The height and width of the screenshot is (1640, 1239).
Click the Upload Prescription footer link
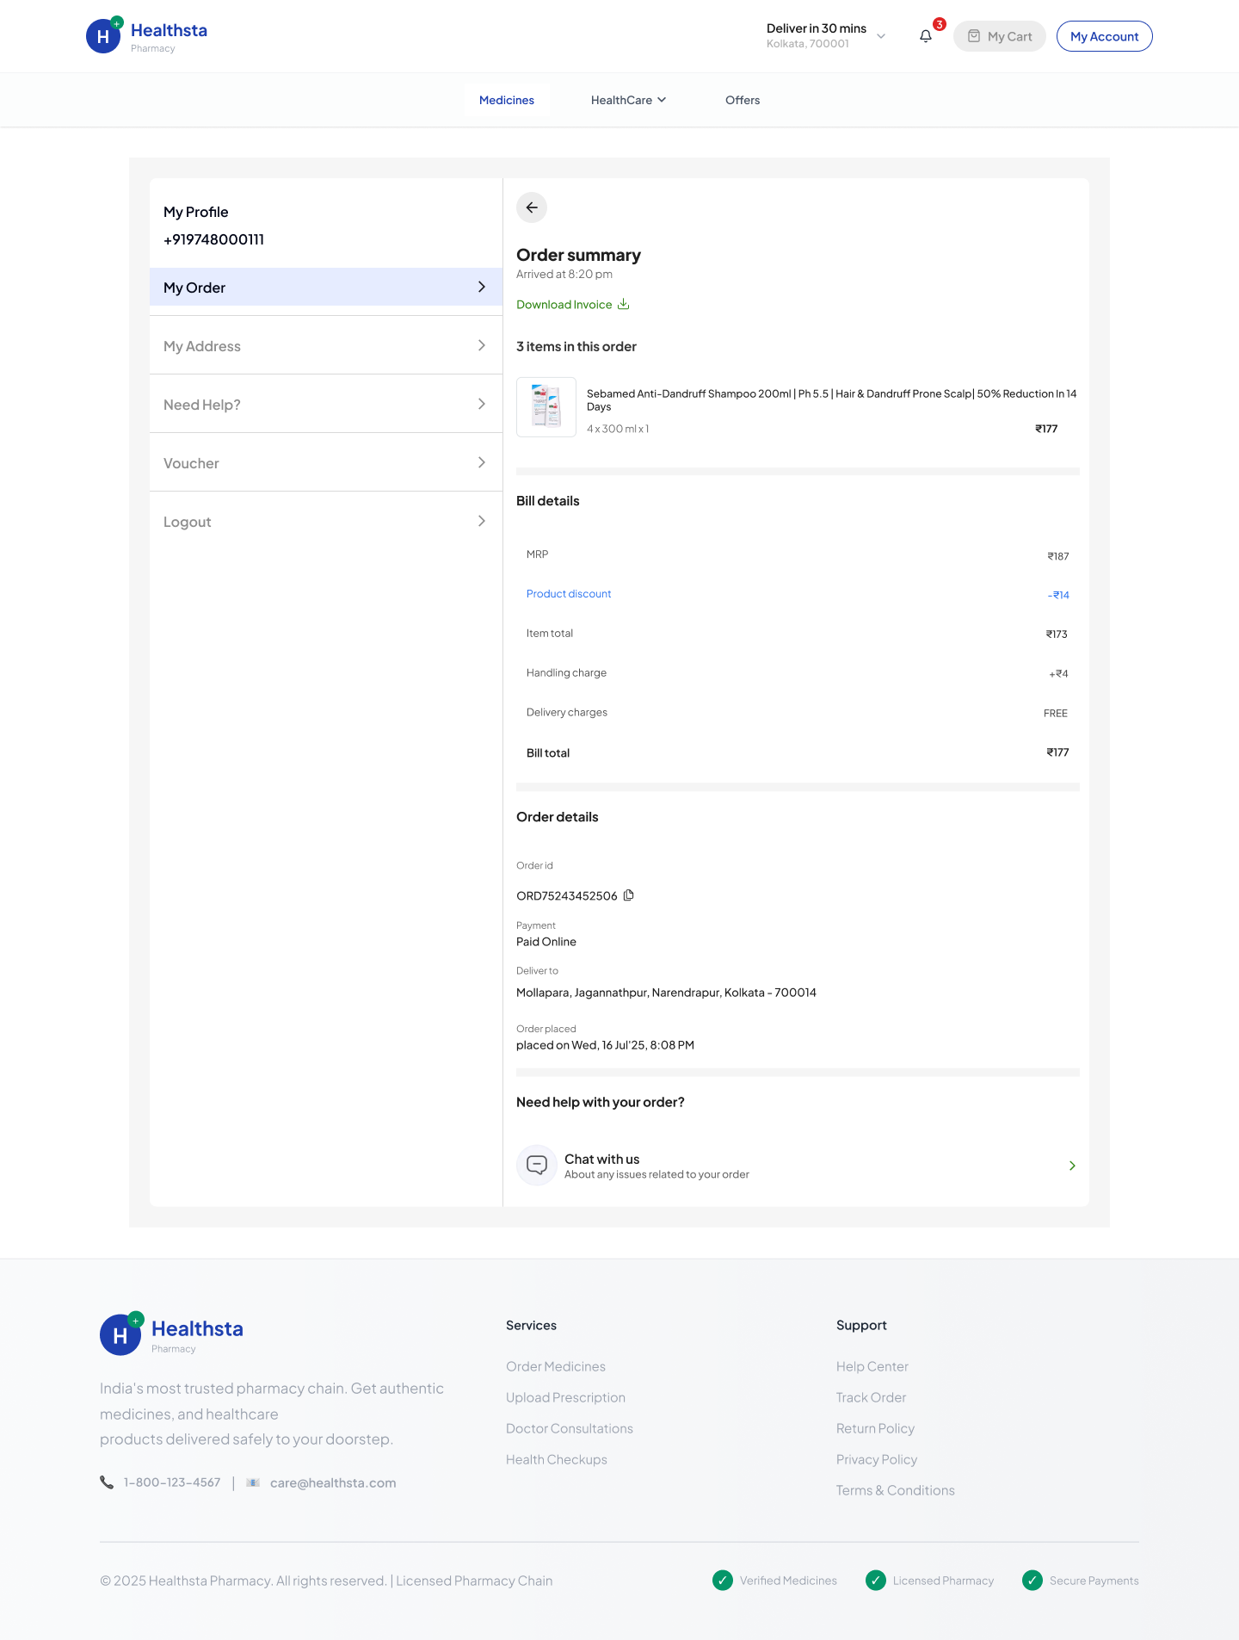click(x=565, y=1397)
